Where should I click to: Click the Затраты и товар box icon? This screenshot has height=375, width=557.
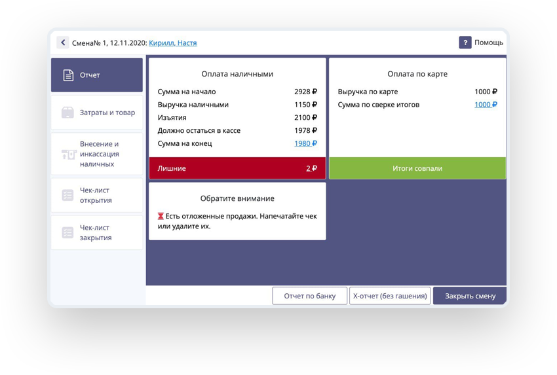pos(68,113)
